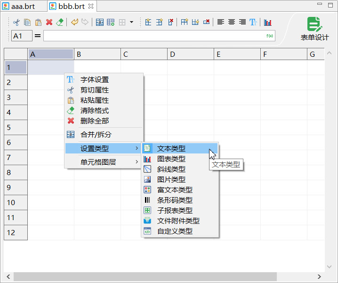
Task: Click the red delete X toolbar icon
Action: tap(49, 22)
